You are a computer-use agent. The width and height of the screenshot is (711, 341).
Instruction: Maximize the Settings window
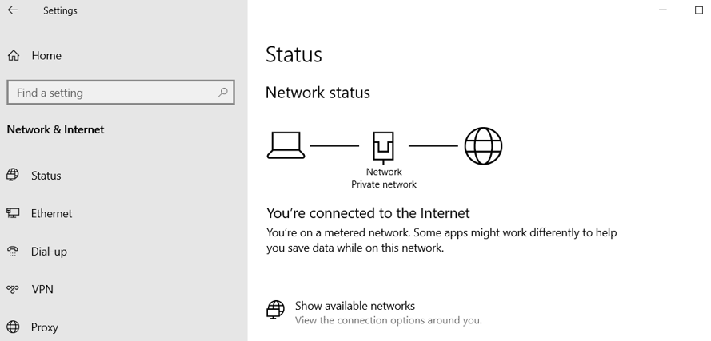699,10
